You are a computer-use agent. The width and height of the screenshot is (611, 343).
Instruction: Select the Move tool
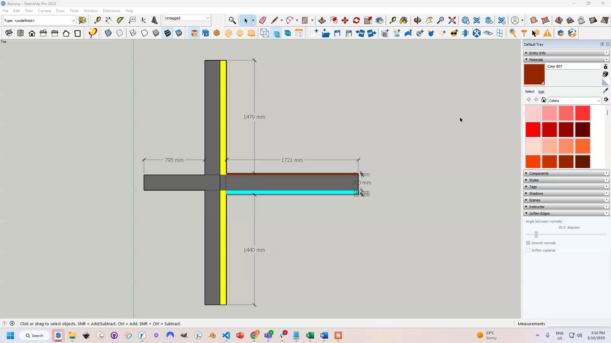click(x=345, y=20)
